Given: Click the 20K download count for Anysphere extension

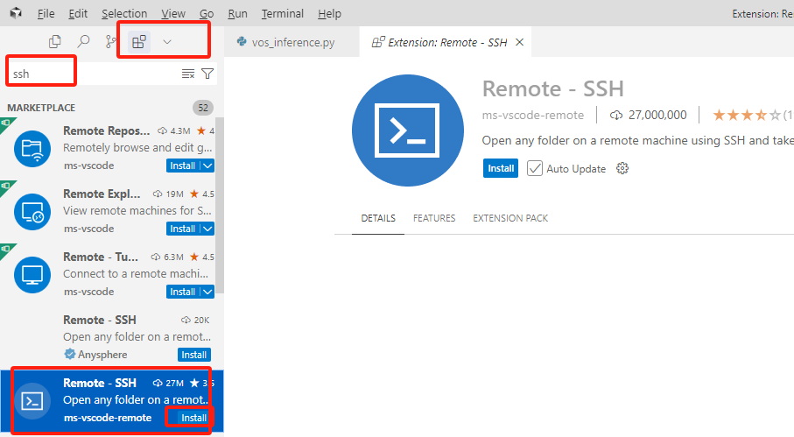Looking at the screenshot, I should point(195,320).
